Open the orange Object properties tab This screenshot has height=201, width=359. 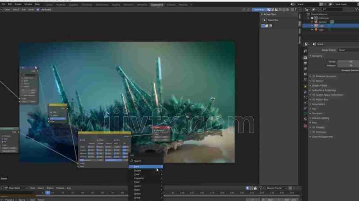click(305, 86)
